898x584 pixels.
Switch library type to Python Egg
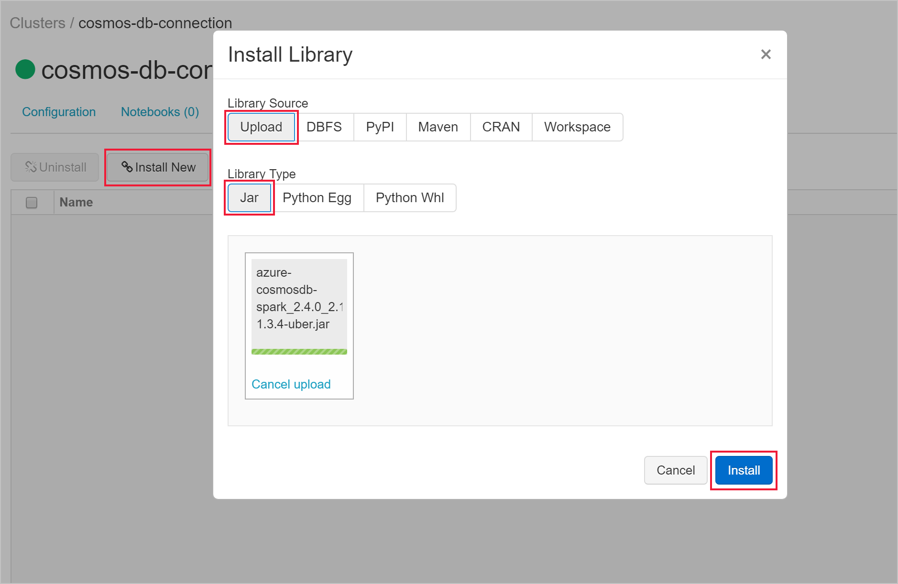[317, 198]
